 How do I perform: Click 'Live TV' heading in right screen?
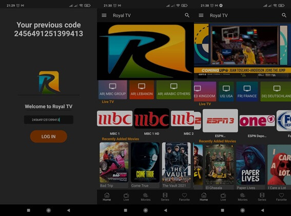(x=205, y=104)
